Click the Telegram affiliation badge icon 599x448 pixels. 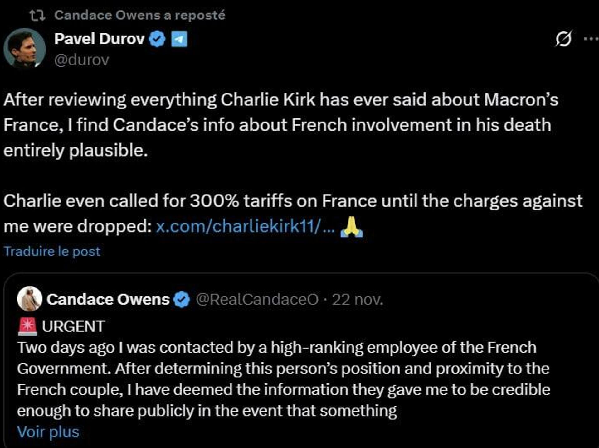(x=179, y=39)
